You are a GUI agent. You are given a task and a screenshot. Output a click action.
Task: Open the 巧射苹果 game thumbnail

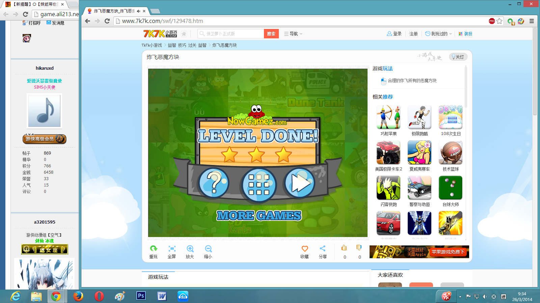388,117
